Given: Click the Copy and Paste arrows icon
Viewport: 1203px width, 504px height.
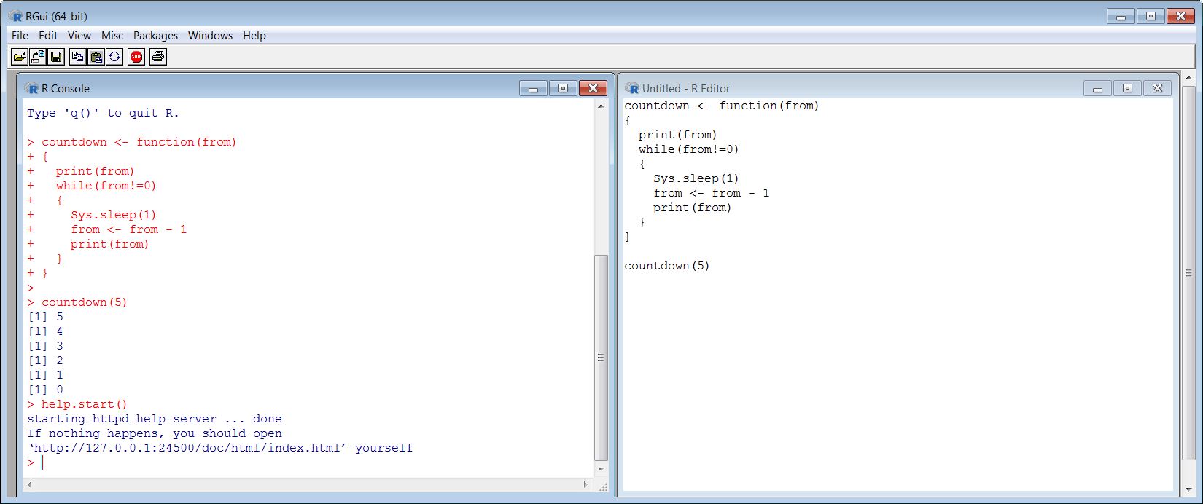Looking at the screenshot, I should (114, 57).
